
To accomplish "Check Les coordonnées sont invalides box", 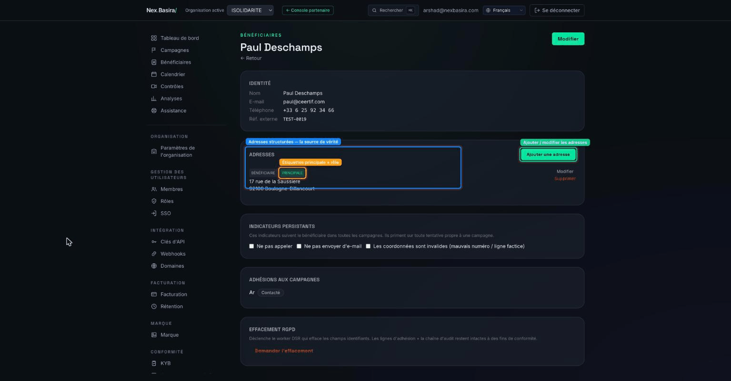I will pyautogui.click(x=368, y=246).
